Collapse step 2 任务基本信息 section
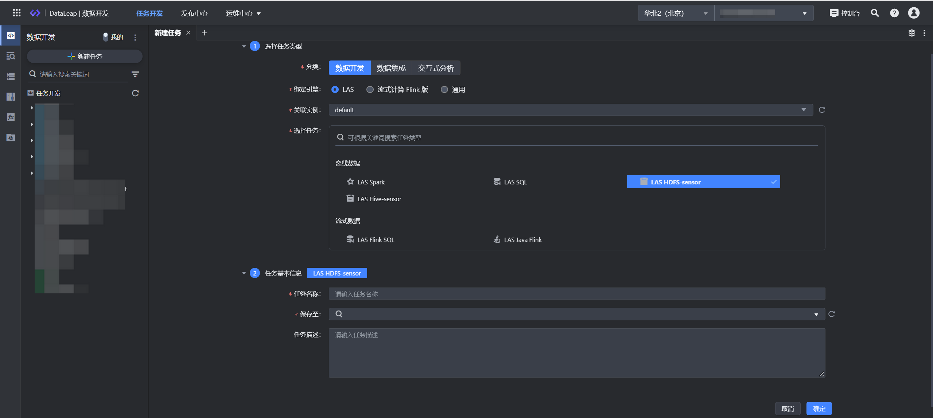 pyautogui.click(x=244, y=273)
